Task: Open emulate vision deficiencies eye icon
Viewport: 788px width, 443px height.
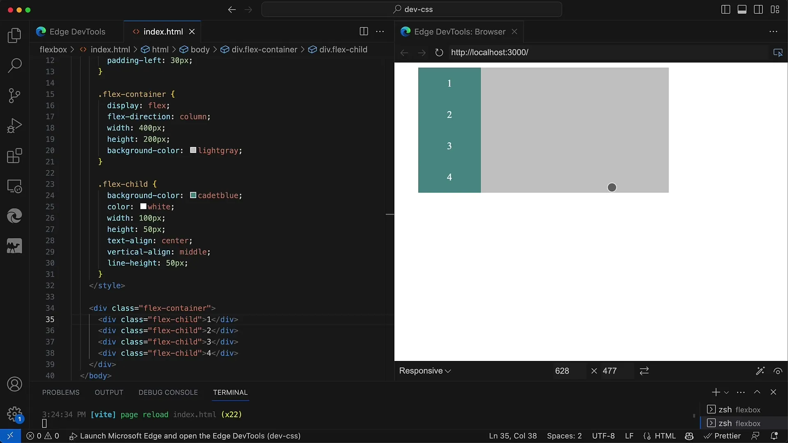Action: point(778,371)
